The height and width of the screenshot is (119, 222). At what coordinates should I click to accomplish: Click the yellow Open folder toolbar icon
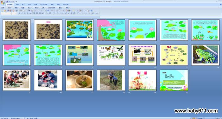[x=5, y=10]
